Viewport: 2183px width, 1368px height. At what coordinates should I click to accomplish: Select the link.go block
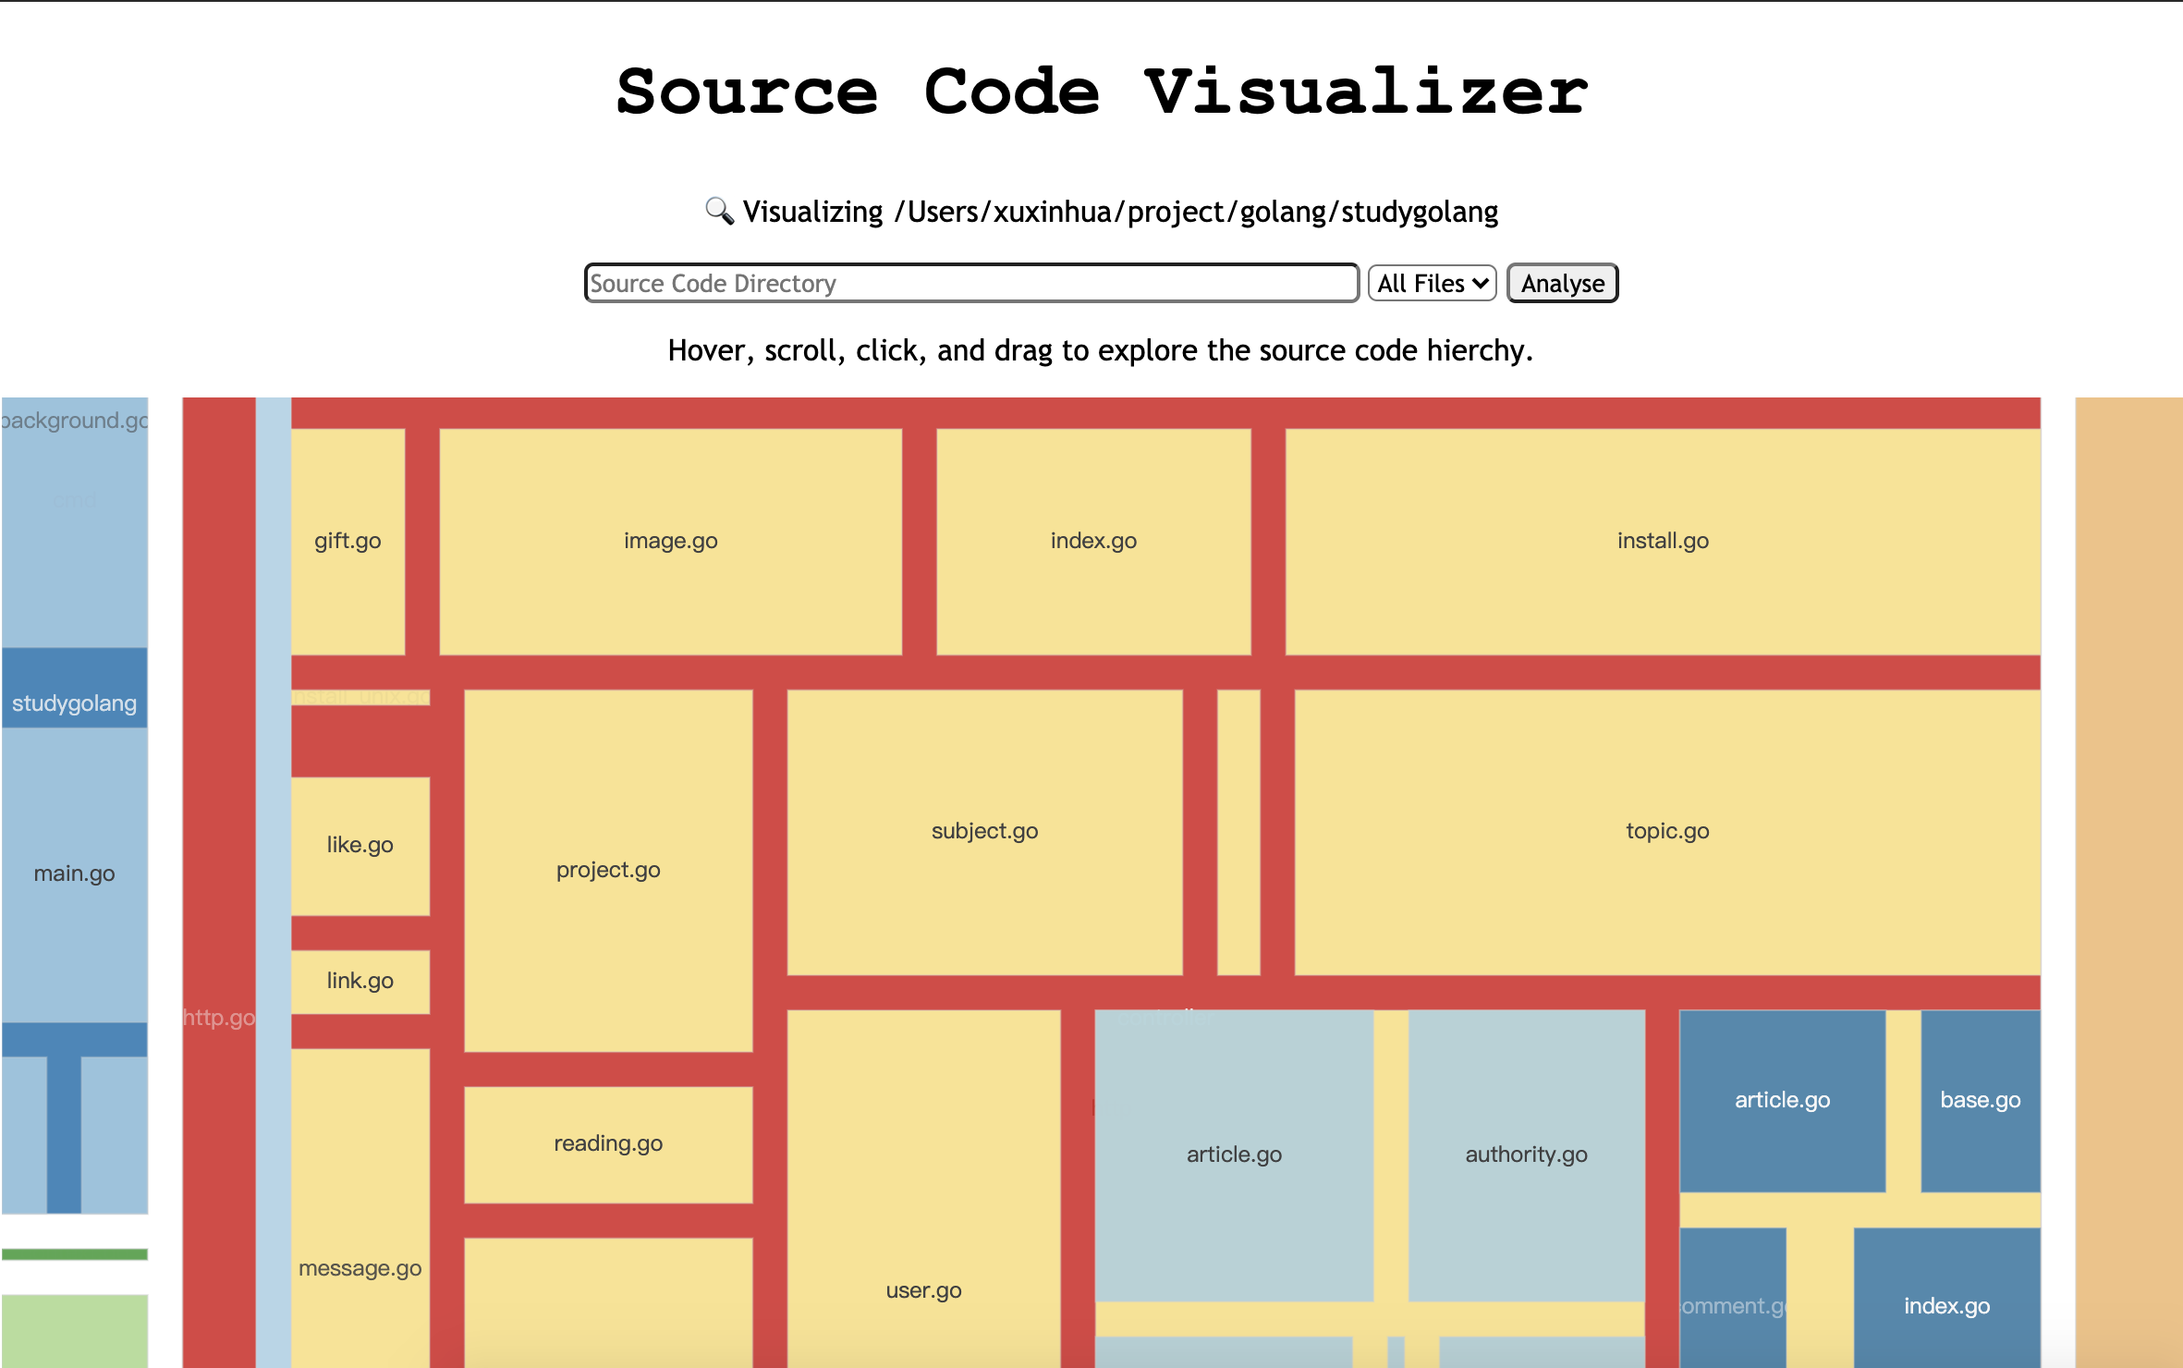[360, 981]
